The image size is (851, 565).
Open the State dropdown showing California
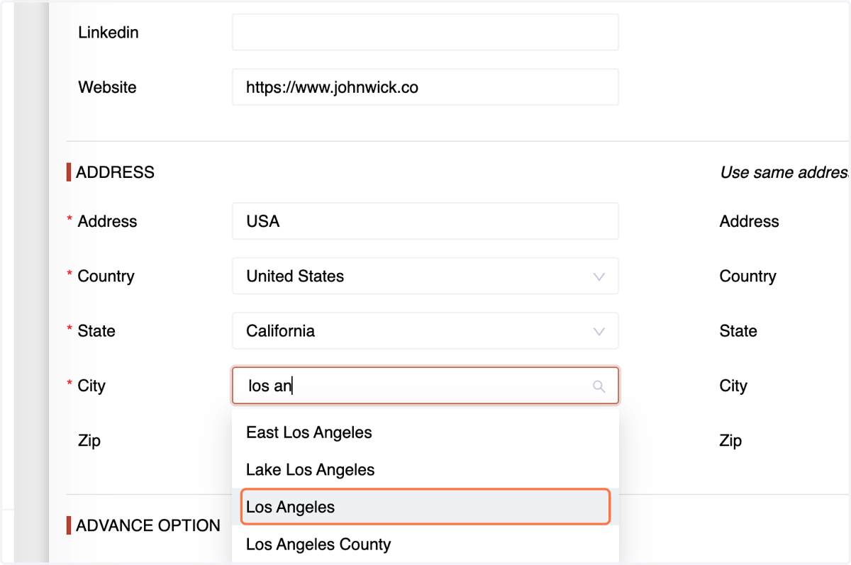(x=425, y=331)
